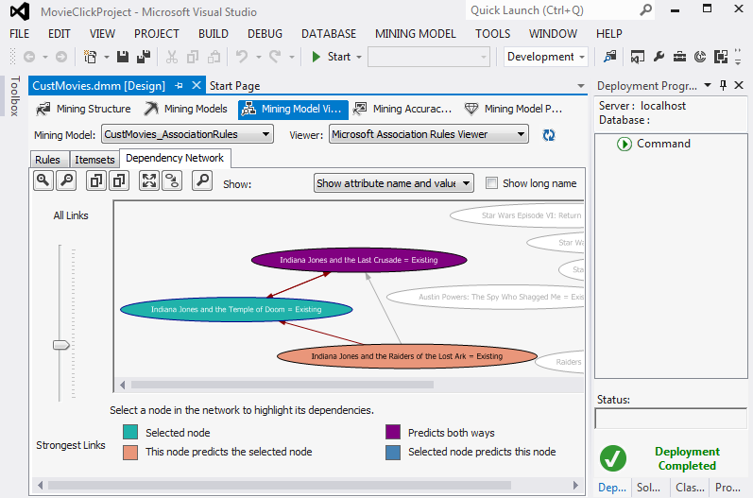Click Copy Graph View icon beside Zoom Out
The height and width of the screenshot is (498, 753).
[x=96, y=181]
